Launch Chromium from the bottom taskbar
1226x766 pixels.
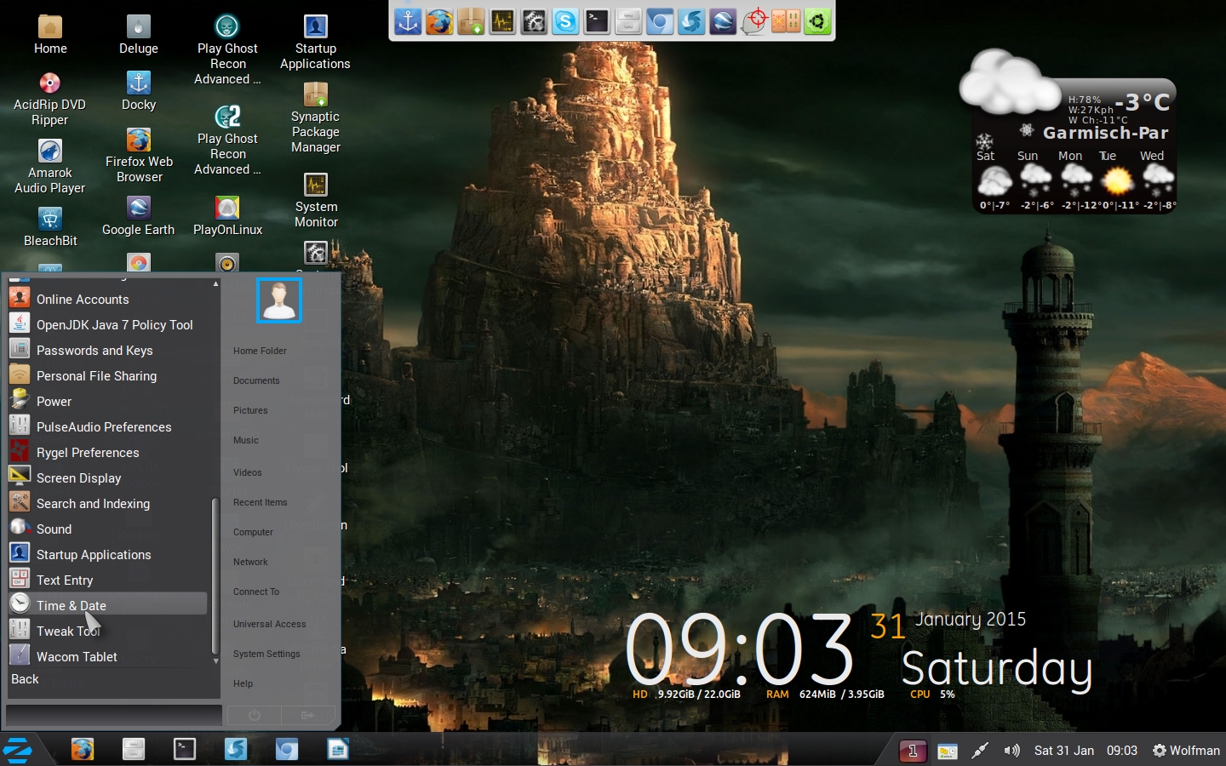287,749
